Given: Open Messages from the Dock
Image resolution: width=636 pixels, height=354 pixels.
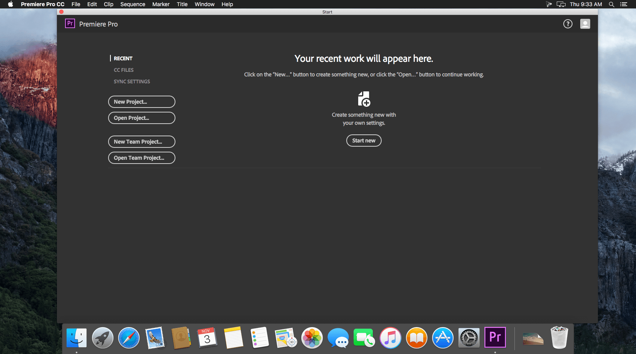Looking at the screenshot, I should (338, 338).
